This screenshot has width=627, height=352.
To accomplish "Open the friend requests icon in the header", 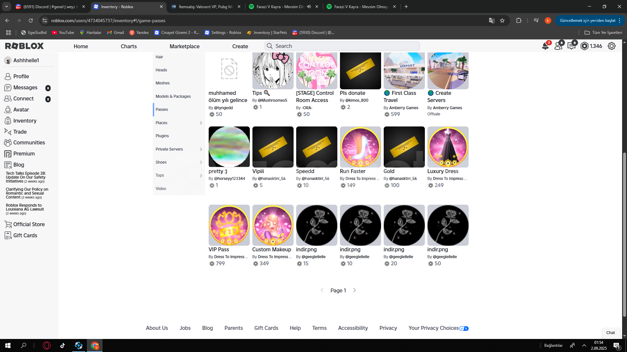I will (559, 46).
